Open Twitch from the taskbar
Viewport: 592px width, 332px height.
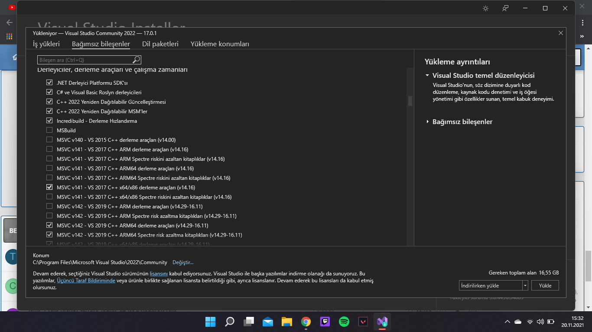pos(325,322)
